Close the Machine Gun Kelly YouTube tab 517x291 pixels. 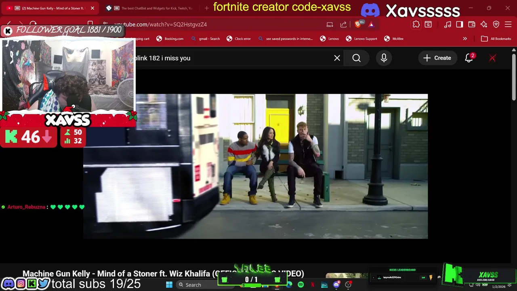pyautogui.click(x=92, y=8)
